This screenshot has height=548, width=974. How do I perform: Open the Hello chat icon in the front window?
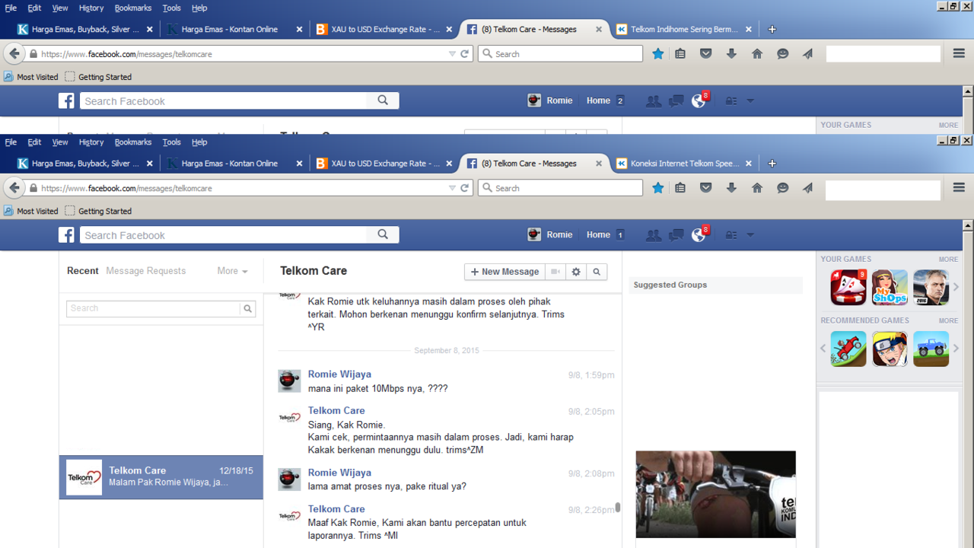pyautogui.click(x=782, y=188)
